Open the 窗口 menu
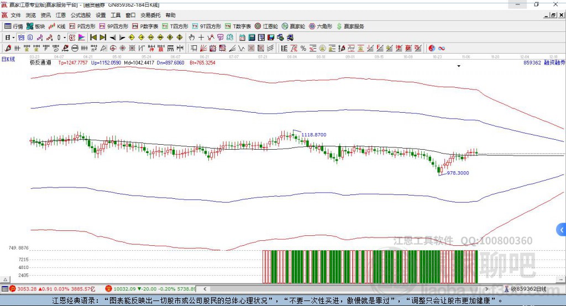 [x=130, y=15]
